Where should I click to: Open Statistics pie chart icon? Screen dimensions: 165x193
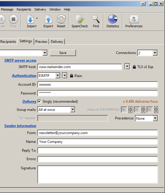(x=112, y=19)
